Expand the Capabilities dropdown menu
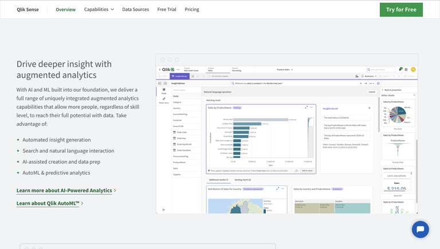The image size is (440, 249). (99, 10)
